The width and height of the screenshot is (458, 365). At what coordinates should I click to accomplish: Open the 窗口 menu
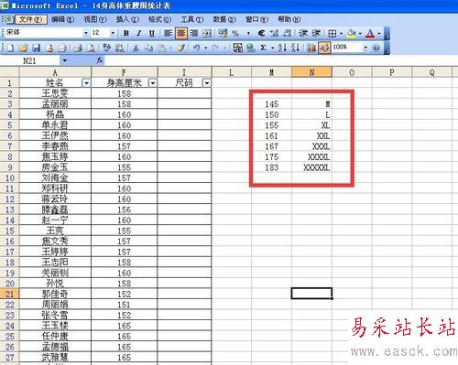tap(256, 19)
